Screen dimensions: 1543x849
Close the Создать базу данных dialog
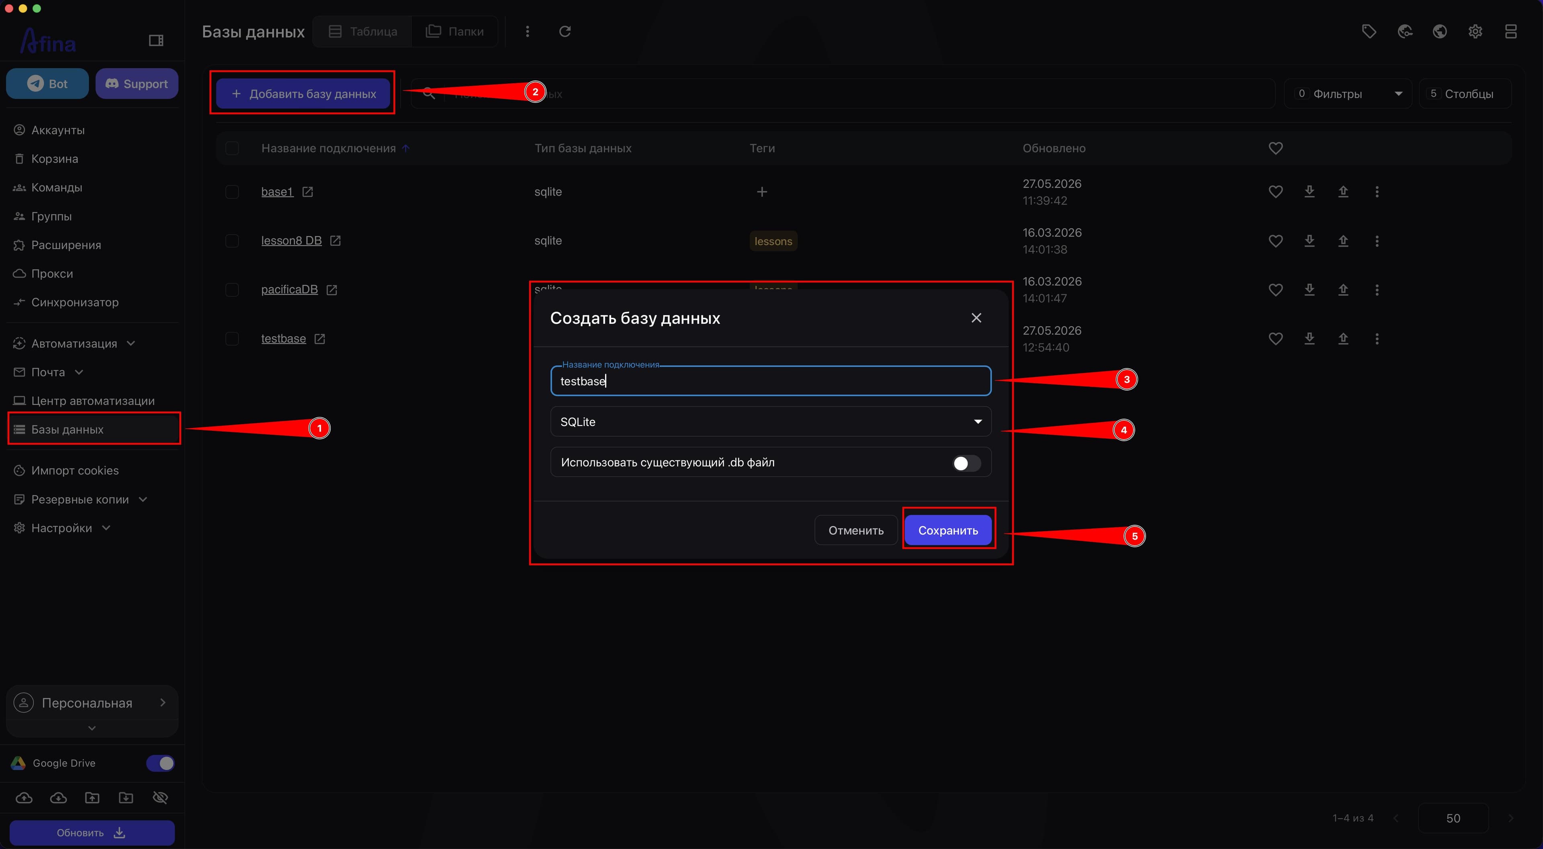click(976, 318)
